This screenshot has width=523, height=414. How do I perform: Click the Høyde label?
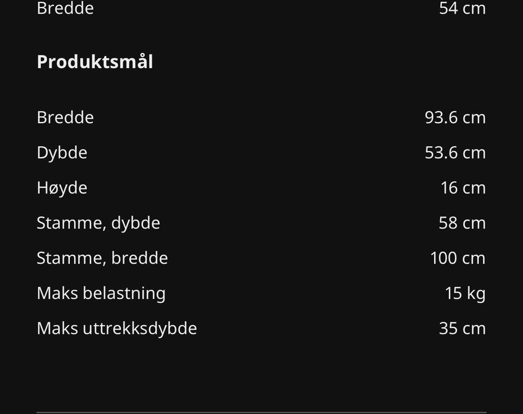[62, 188]
